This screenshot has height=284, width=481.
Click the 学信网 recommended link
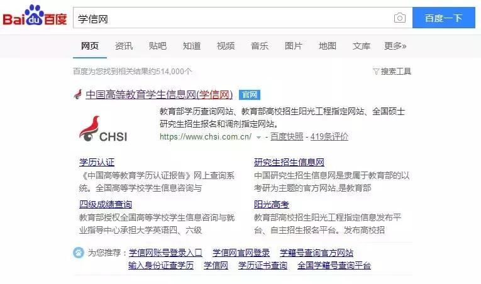pos(216,265)
